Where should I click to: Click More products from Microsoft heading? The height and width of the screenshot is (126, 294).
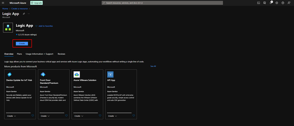21,67
